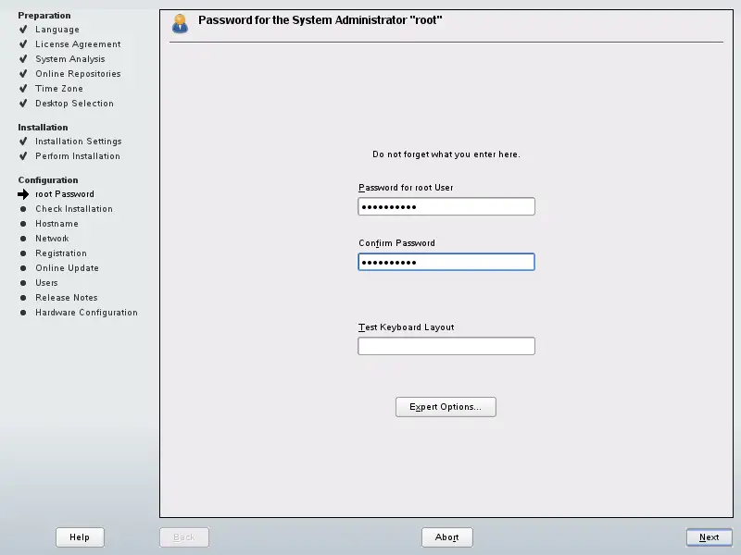
Task: Click the Password for root User field
Action: (x=446, y=206)
